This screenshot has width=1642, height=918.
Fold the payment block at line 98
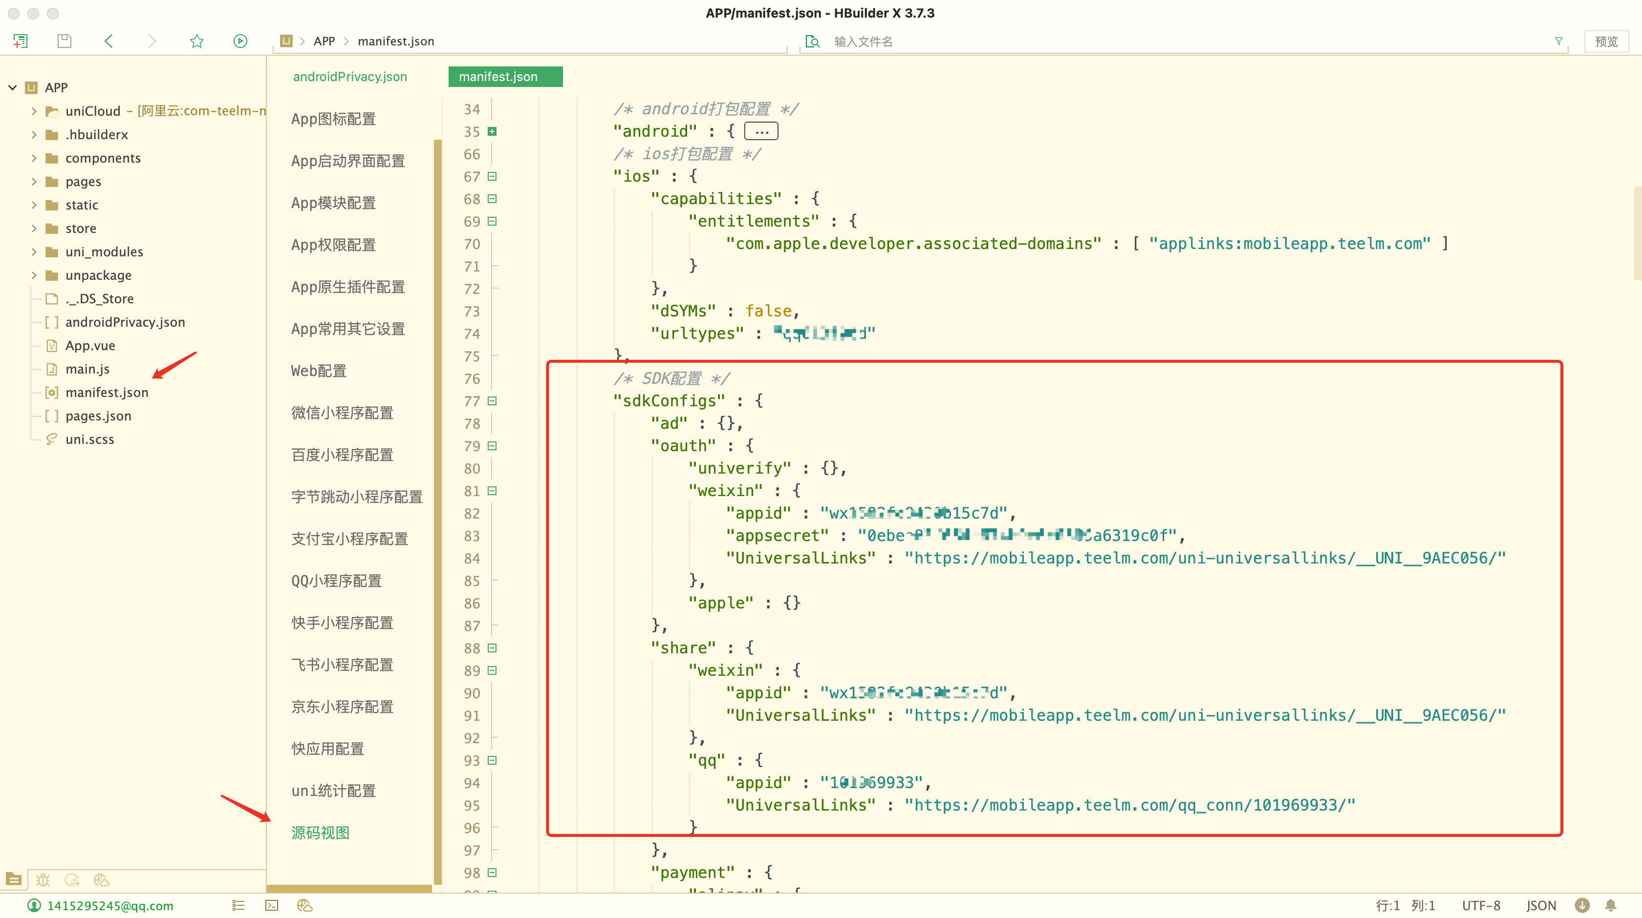(x=492, y=873)
